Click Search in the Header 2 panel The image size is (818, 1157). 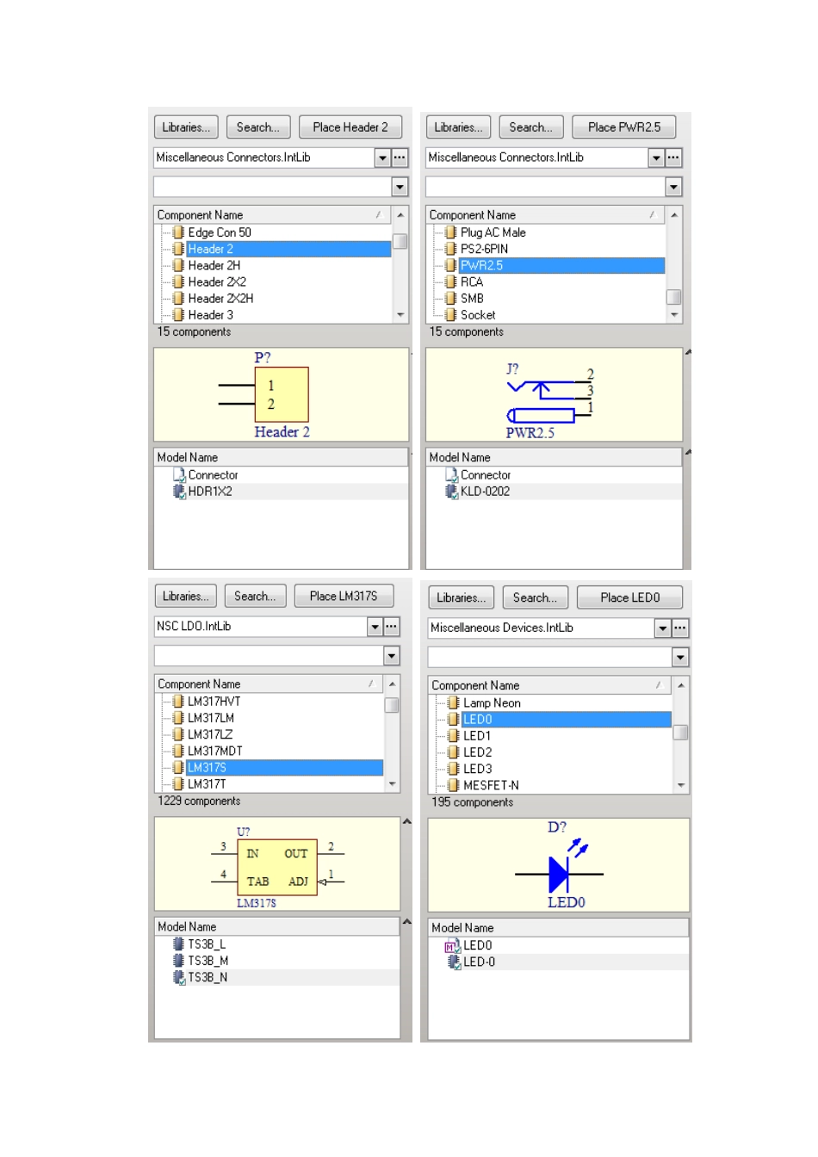point(258,127)
